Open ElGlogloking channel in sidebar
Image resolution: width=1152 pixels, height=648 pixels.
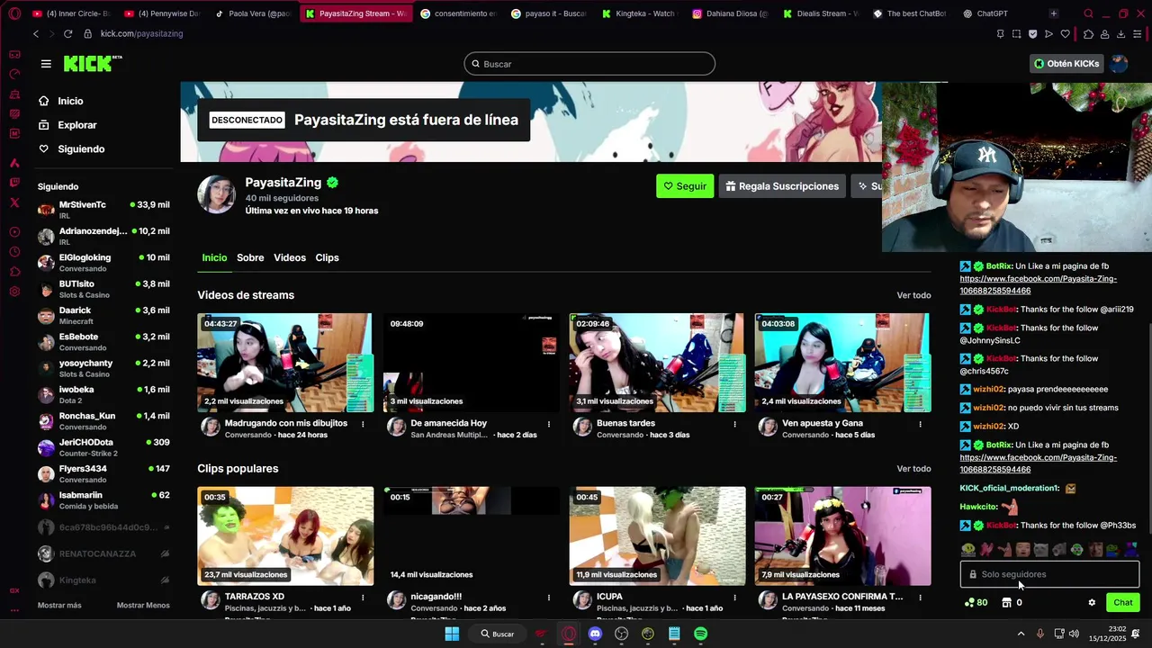click(103, 262)
